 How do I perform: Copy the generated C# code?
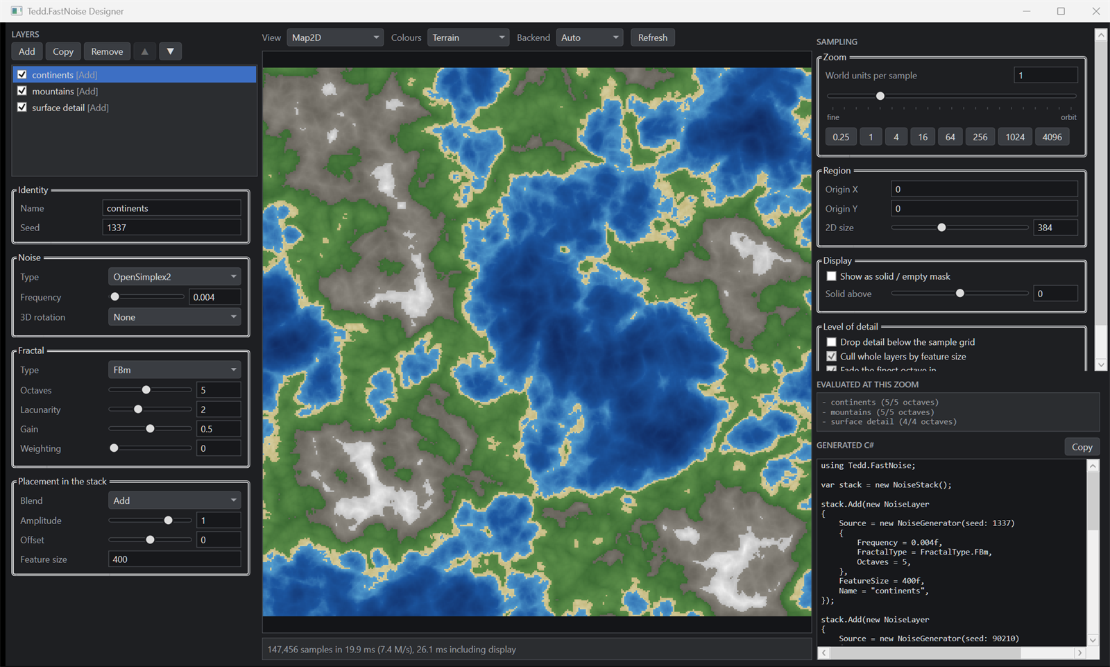[1082, 447]
